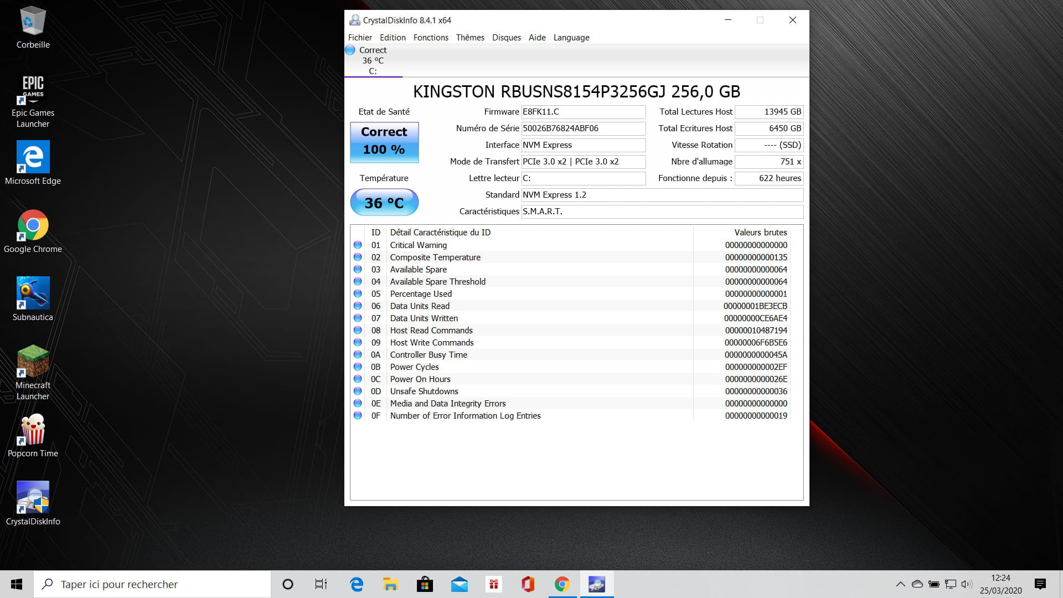The image size is (1063, 598).
Task: Open the Aide menu
Action: [537, 38]
